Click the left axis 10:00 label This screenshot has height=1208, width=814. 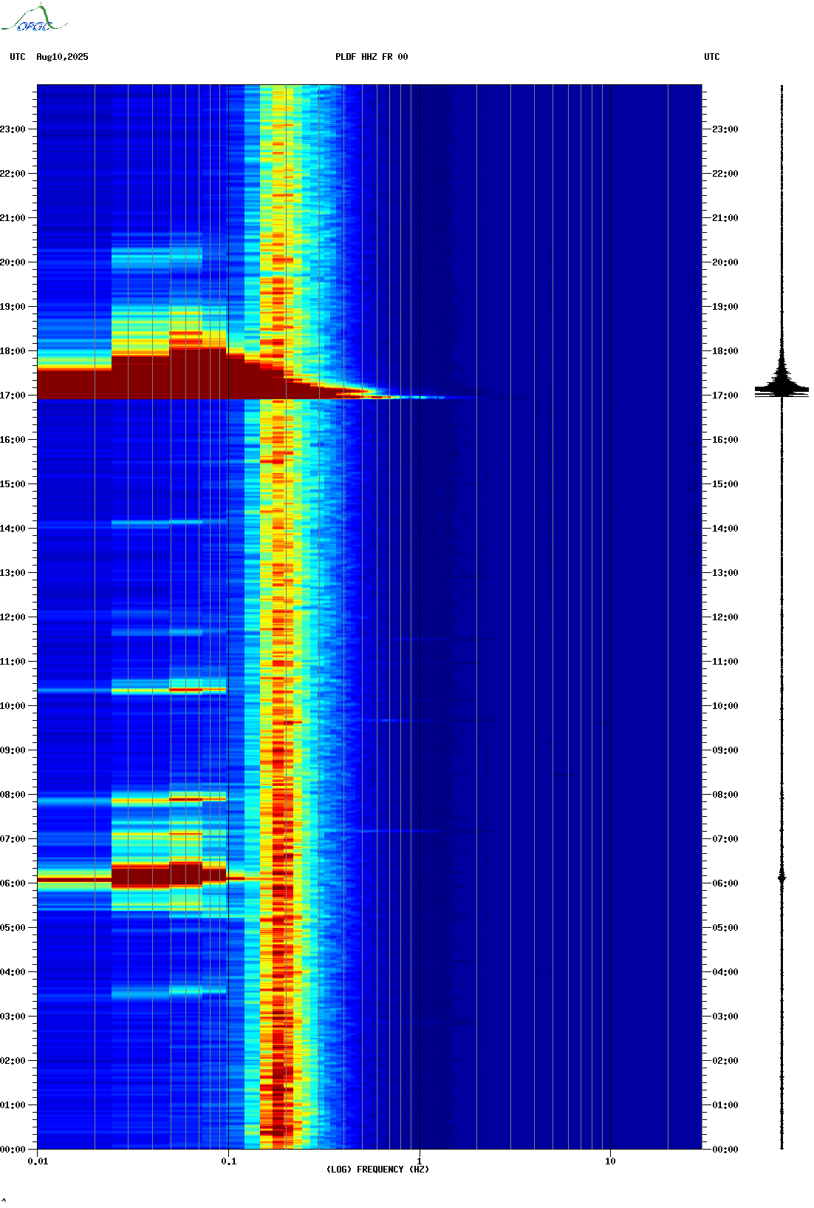click(x=13, y=706)
